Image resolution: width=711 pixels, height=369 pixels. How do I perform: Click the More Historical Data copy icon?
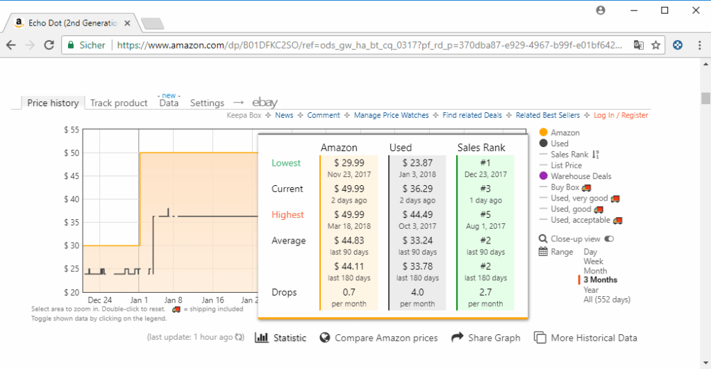(x=539, y=337)
